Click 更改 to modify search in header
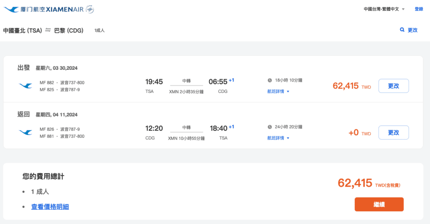 412,30
